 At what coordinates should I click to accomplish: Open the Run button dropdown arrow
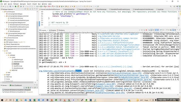[x=43, y=7]
